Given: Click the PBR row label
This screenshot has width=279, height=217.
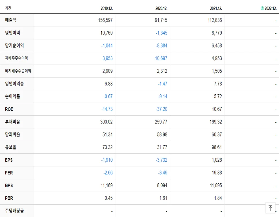Looking at the screenshot, I should (9, 198).
